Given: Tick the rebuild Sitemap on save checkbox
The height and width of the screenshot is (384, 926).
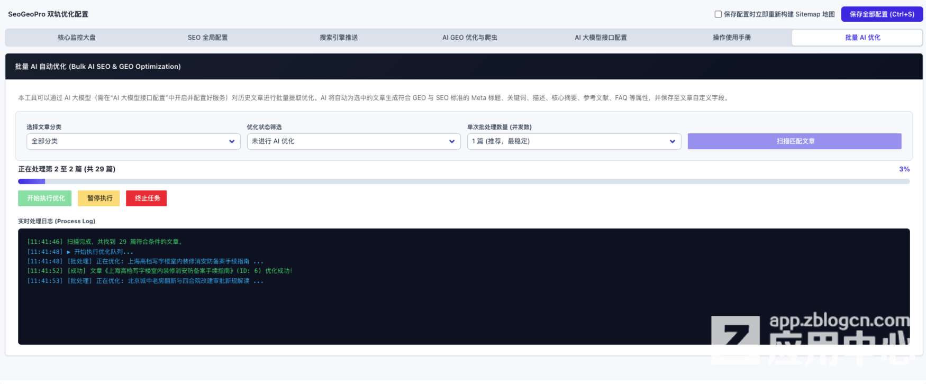Looking at the screenshot, I should click(718, 14).
